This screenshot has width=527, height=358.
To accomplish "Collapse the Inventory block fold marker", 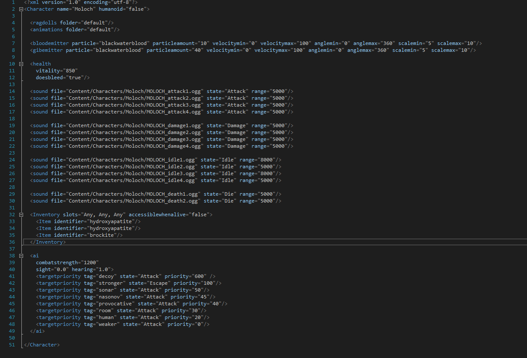I will tap(21, 215).
